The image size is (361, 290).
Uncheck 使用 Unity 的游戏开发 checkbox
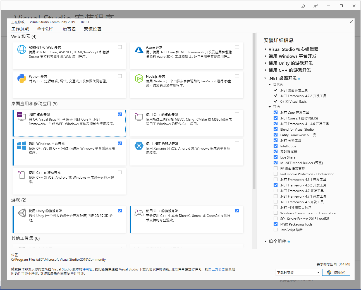click(120, 211)
